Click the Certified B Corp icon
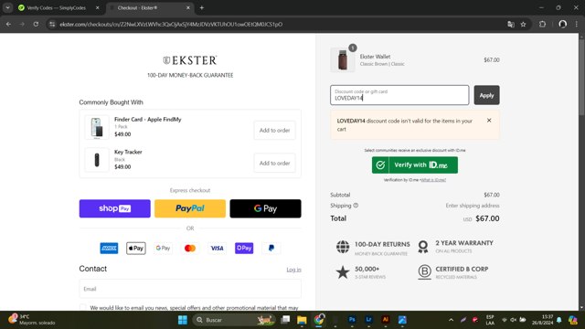The width and height of the screenshot is (585, 329). (x=424, y=272)
